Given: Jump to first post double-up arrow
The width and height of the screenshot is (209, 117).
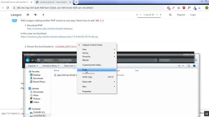Looking at the screenshot, I should tap(137, 15).
